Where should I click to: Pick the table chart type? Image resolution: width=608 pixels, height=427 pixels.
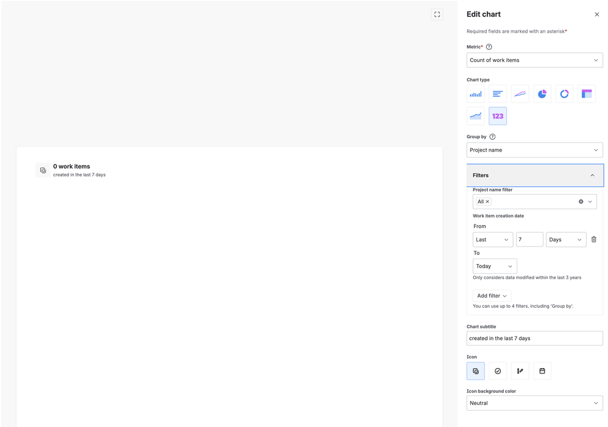(587, 94)
